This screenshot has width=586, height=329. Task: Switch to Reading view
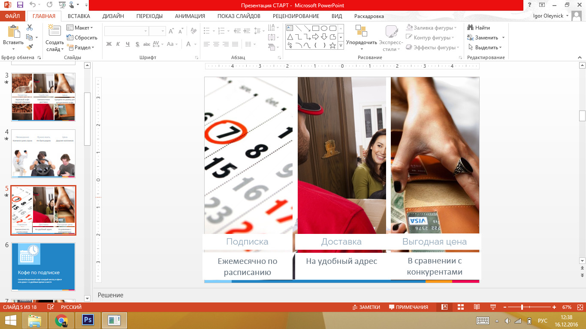(x=477, y=307)
